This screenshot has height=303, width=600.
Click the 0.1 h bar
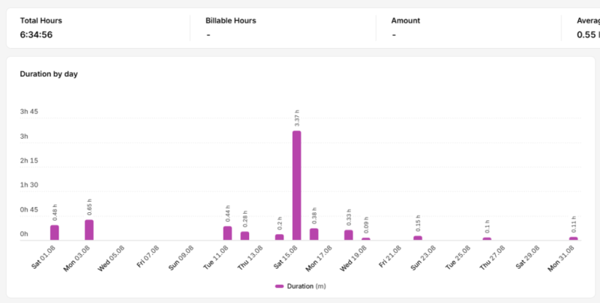487,238
